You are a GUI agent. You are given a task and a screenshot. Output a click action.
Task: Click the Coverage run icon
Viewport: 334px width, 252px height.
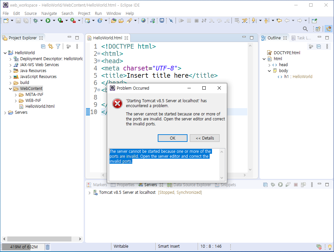(61, 21)
